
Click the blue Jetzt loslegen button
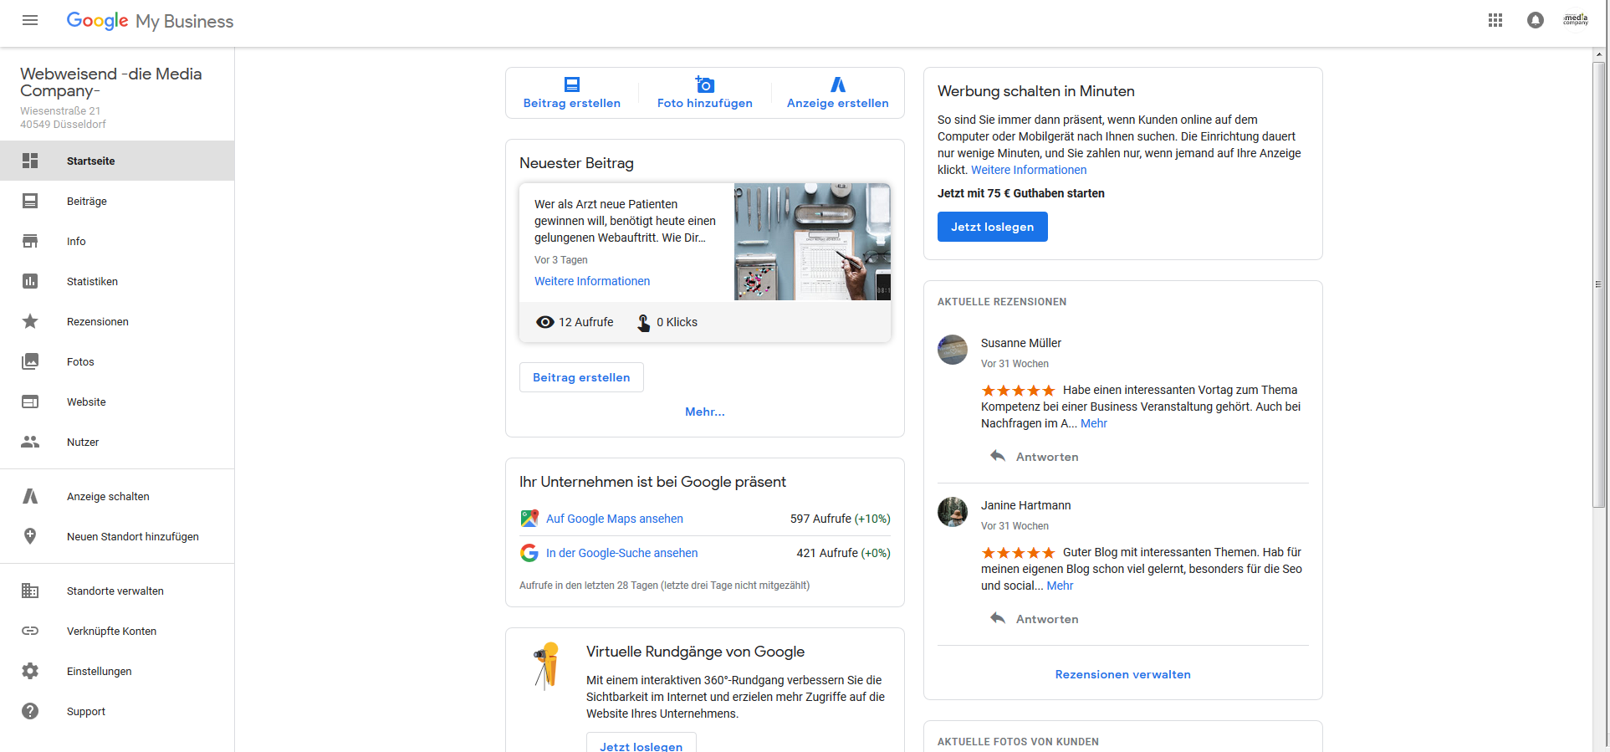tap(992, 227)
